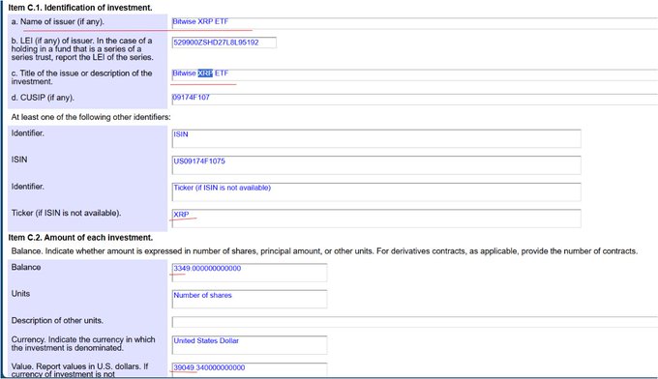Click the 'Units' row label
658x379 pixels.
[20, 294]
